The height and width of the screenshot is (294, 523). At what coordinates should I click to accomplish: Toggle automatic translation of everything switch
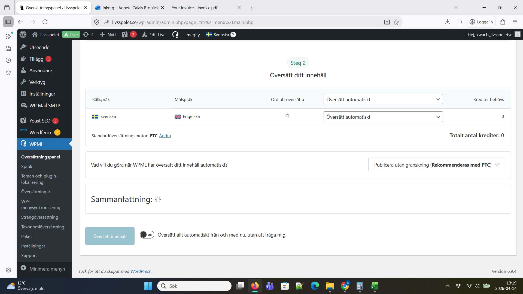click(x=147, y=235)
